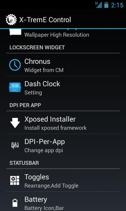Tap the Toggles grid gear icon

pos(15,180)
